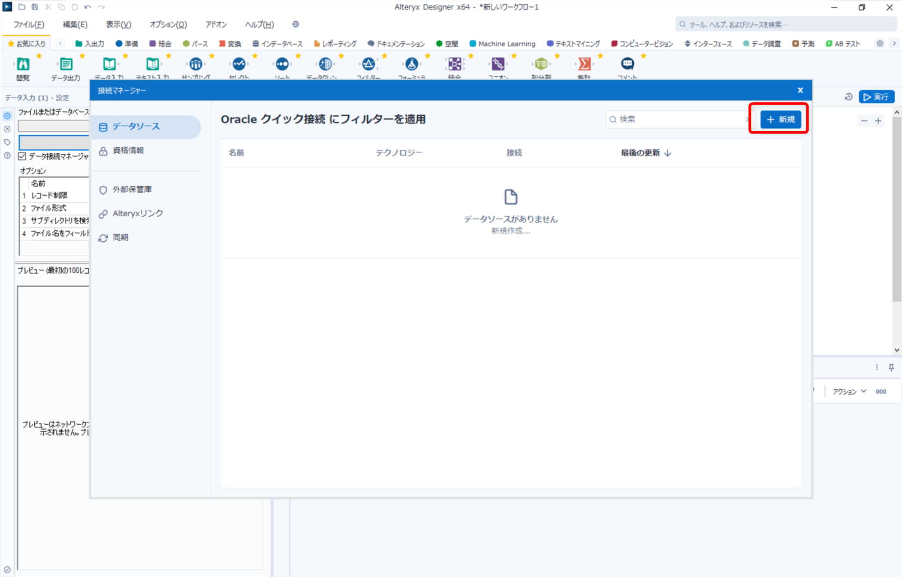This screenshot has height=577, width=902.
Task: Click the save icon in title bar
Action: click(35, 7)
